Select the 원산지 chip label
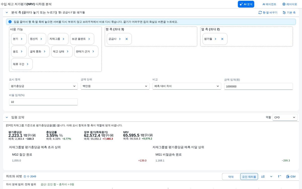Viewport: 302px width, 189px height. pyautogui.click(x=34, y=39)
